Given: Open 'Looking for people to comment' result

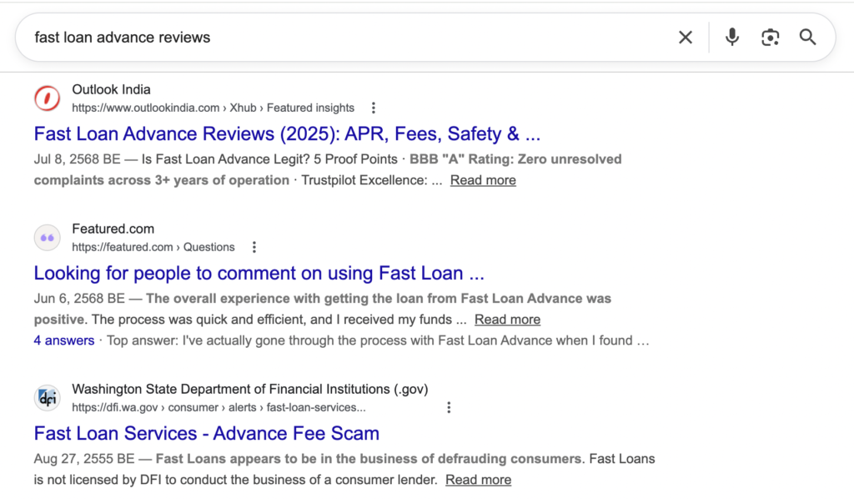Looking at the screenshot, I should point(259,273).
